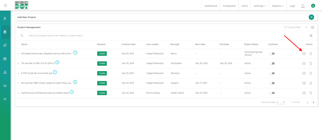This screenshot has height=140, width=322.
Task: Open the notifications bell icon
Action: click(303, 6)
